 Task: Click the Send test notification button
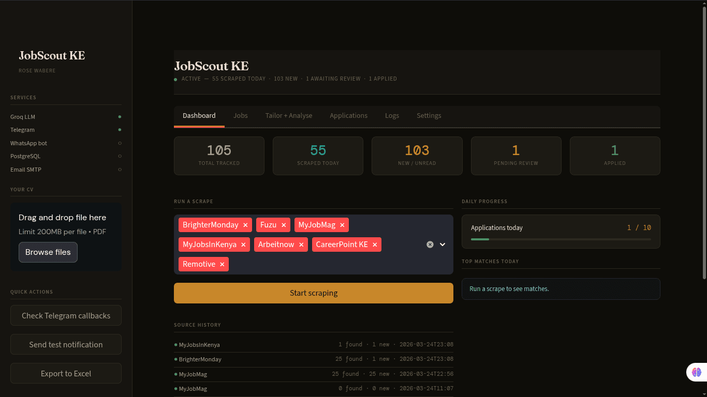66,344
